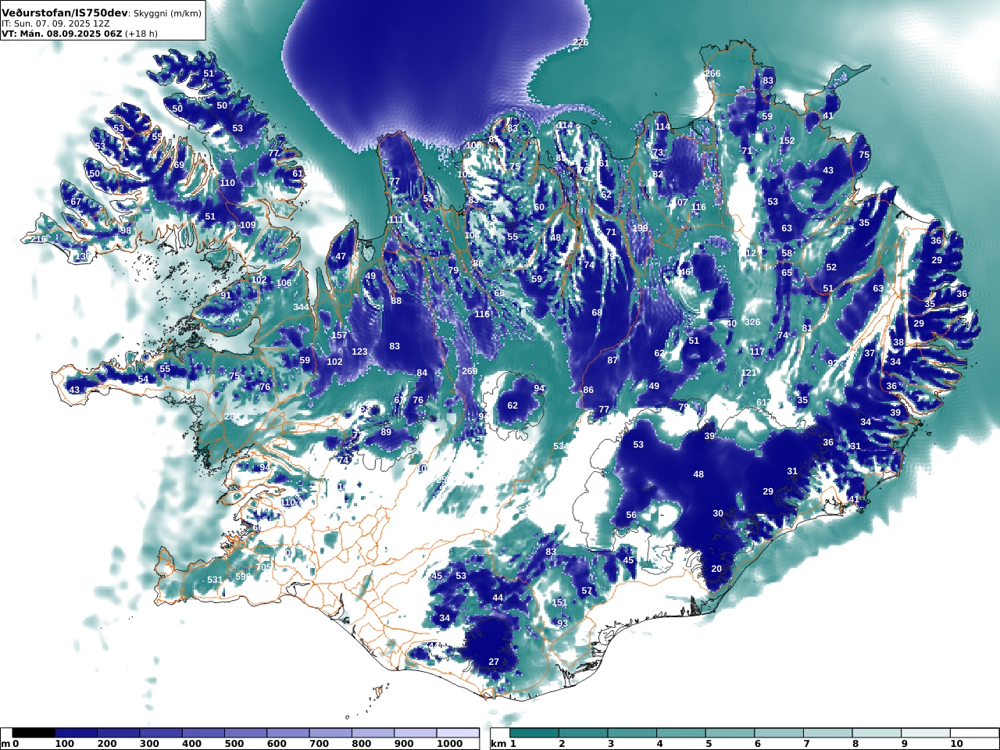1000x750 pixels.
Task: Click the dark teal swatch between km 1 and 2
Action: point(534,733)
